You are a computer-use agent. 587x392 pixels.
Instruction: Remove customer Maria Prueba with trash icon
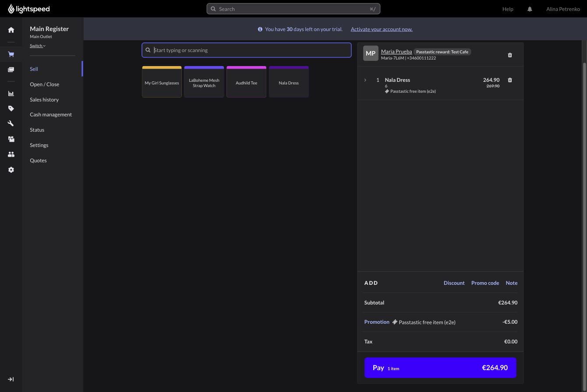pos(510,55)
